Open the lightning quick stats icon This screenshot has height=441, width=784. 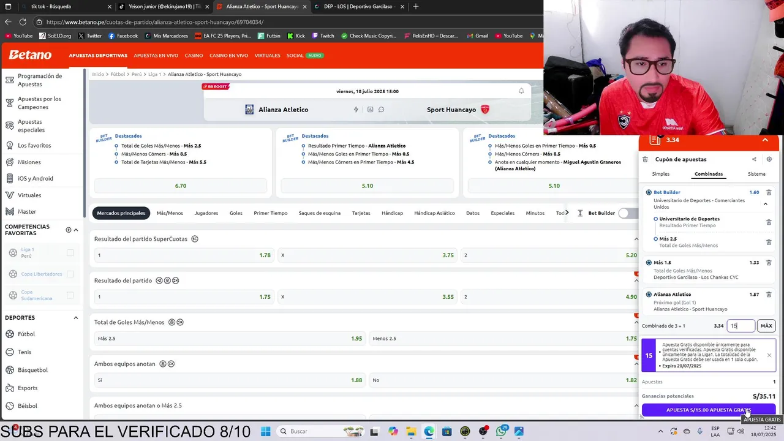pyautogui.click(x=356, y=110)
